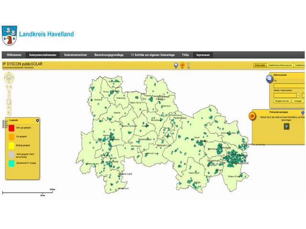The width and height of the screenshot is (306, 229).
Task: Open the Solarstromrechner tab
Action: (x=75, y=55)
